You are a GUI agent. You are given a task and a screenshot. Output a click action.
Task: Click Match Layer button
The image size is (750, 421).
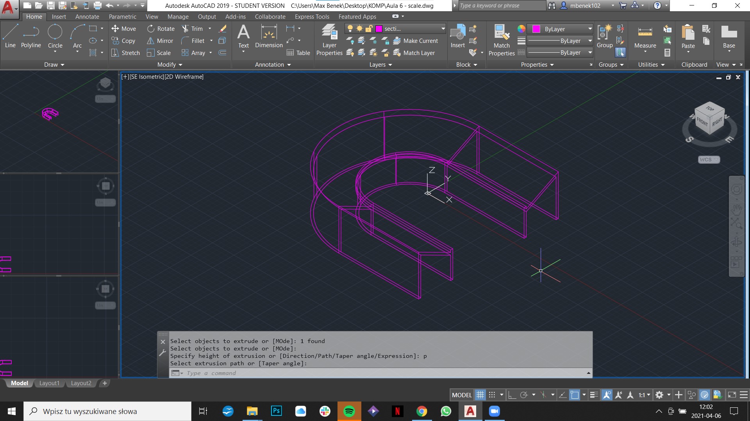click(414, 53)
